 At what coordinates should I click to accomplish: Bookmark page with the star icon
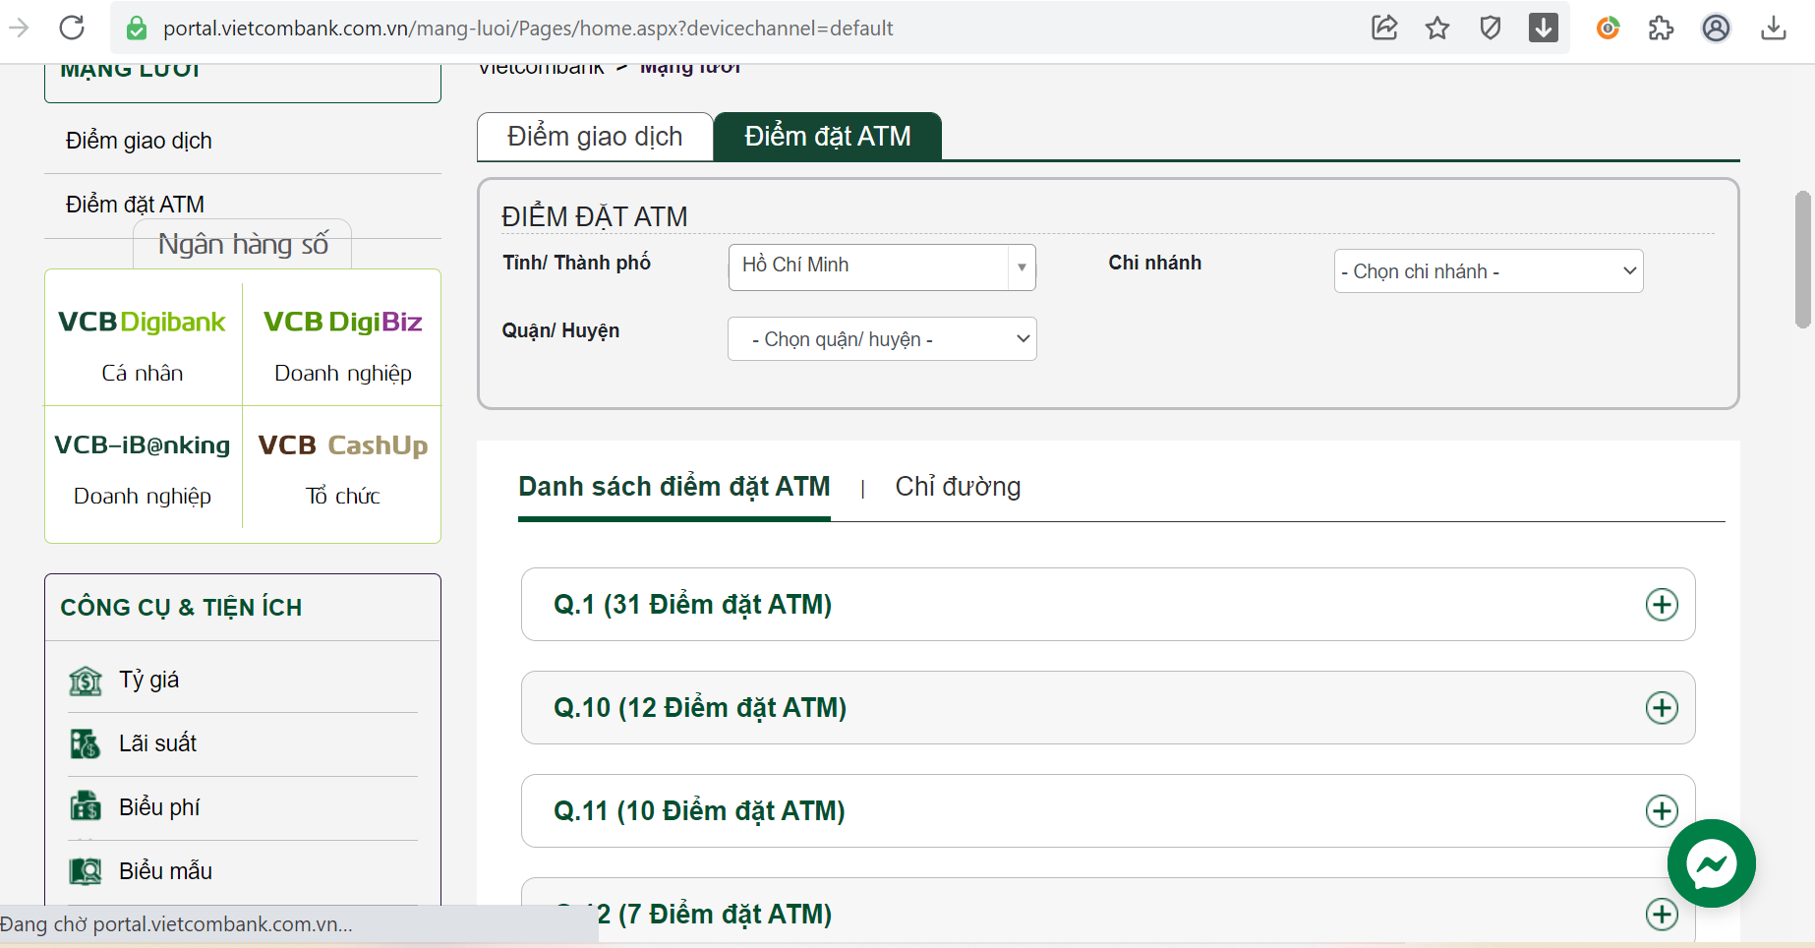tap(1437, 28)
